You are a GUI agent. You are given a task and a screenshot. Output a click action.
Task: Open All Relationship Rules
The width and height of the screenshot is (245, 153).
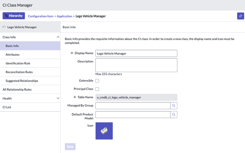click(x=30, y=90)
